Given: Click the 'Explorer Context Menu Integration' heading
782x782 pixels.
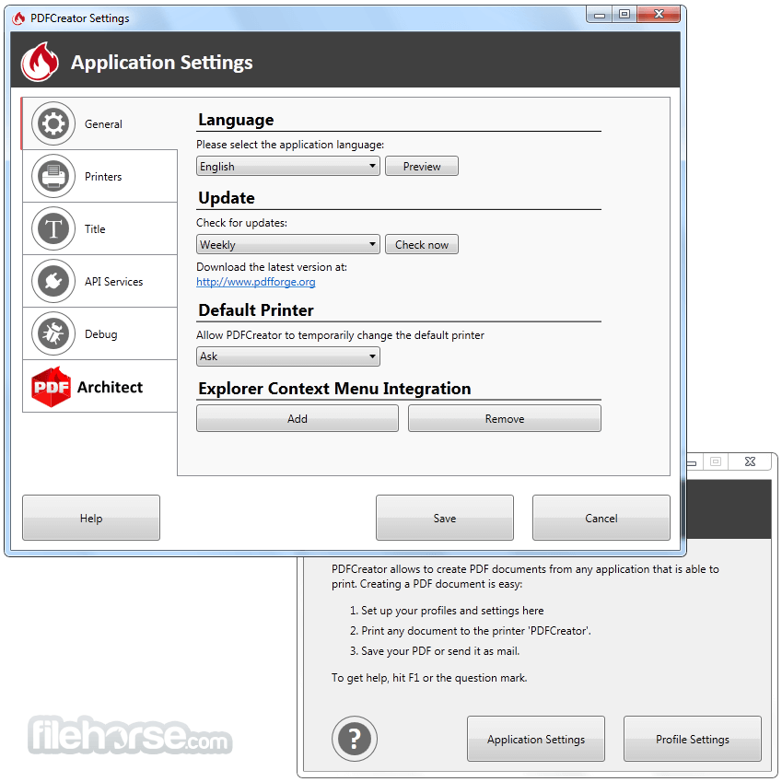Looking at the screenshot, I should pos(334,389).
